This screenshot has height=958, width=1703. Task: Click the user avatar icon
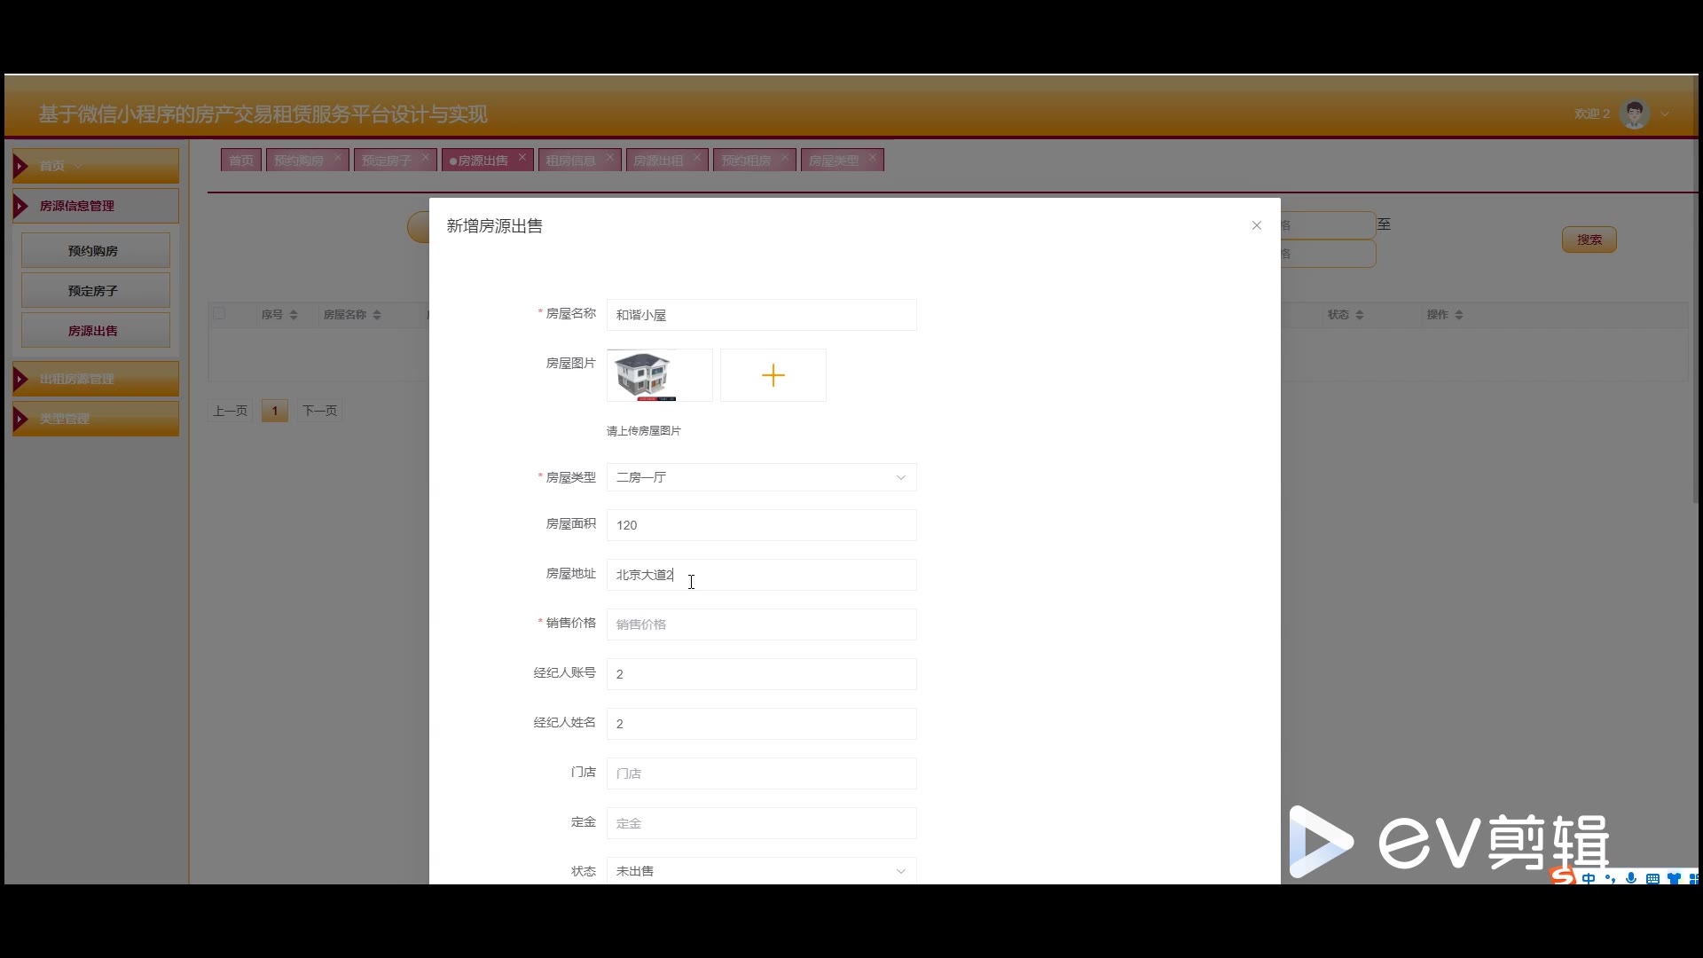(1634, 114)
